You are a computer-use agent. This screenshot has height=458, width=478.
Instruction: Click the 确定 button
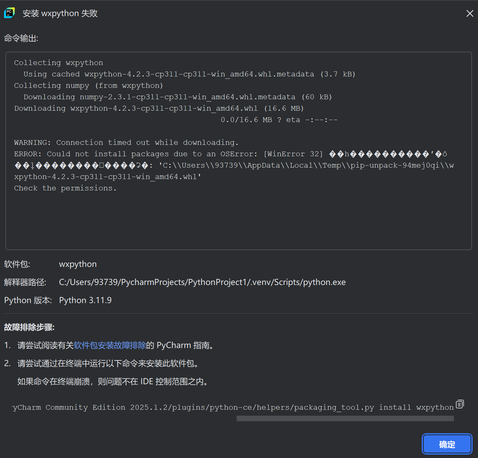click(447, 444)
